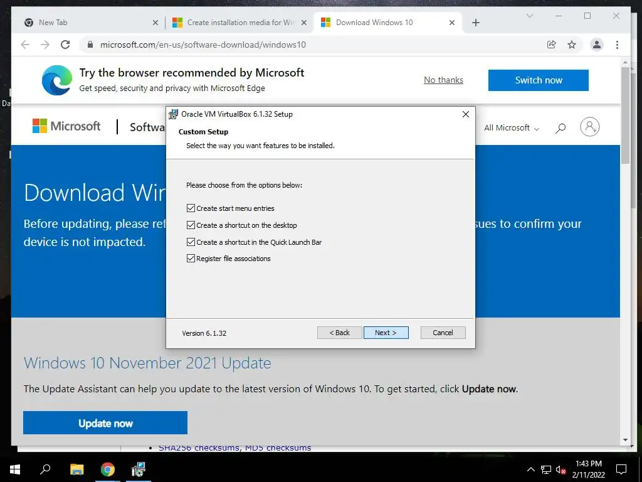
Task: View site security lock info
Action: tap(90, 45)
